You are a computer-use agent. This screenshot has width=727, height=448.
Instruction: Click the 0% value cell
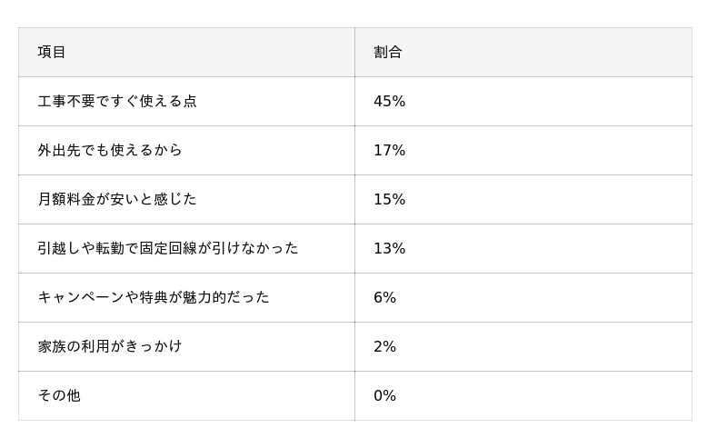pyautogui.click(x=384, y=396)
